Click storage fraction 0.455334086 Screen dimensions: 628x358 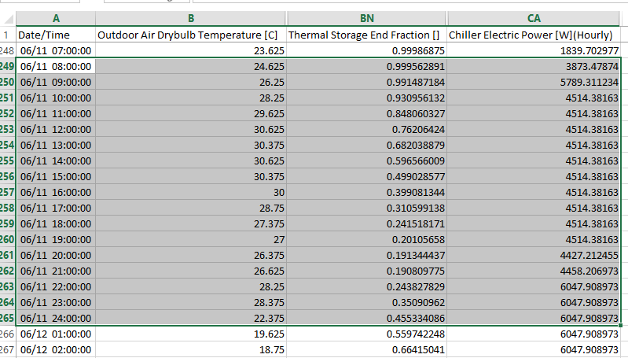[367, 319]
